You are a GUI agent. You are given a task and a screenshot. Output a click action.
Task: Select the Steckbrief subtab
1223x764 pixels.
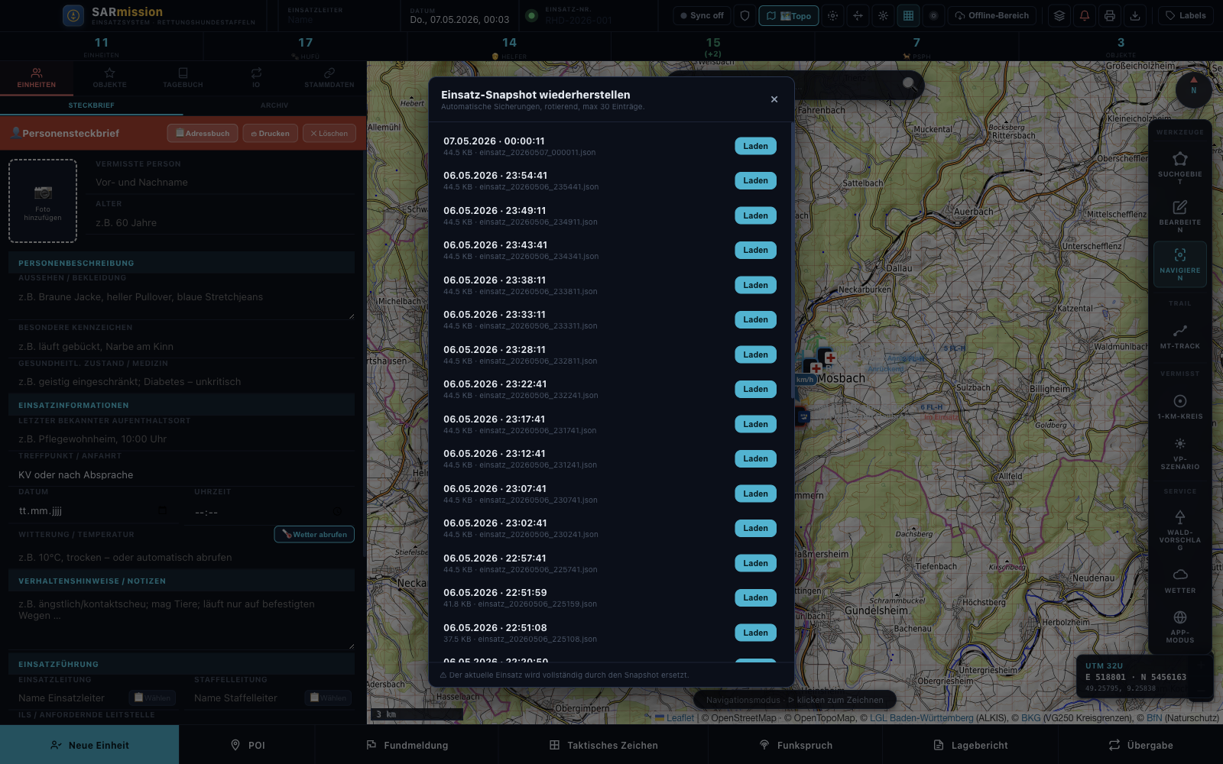[x=92, y=105]
